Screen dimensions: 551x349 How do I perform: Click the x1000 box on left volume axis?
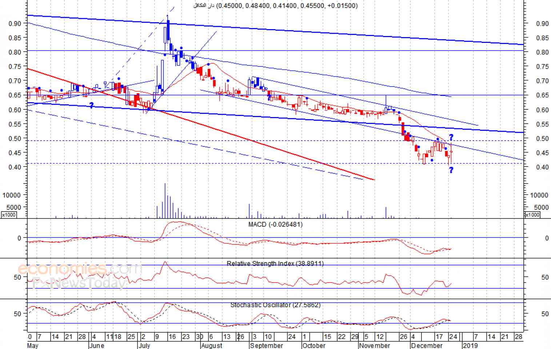coord(9,215)
